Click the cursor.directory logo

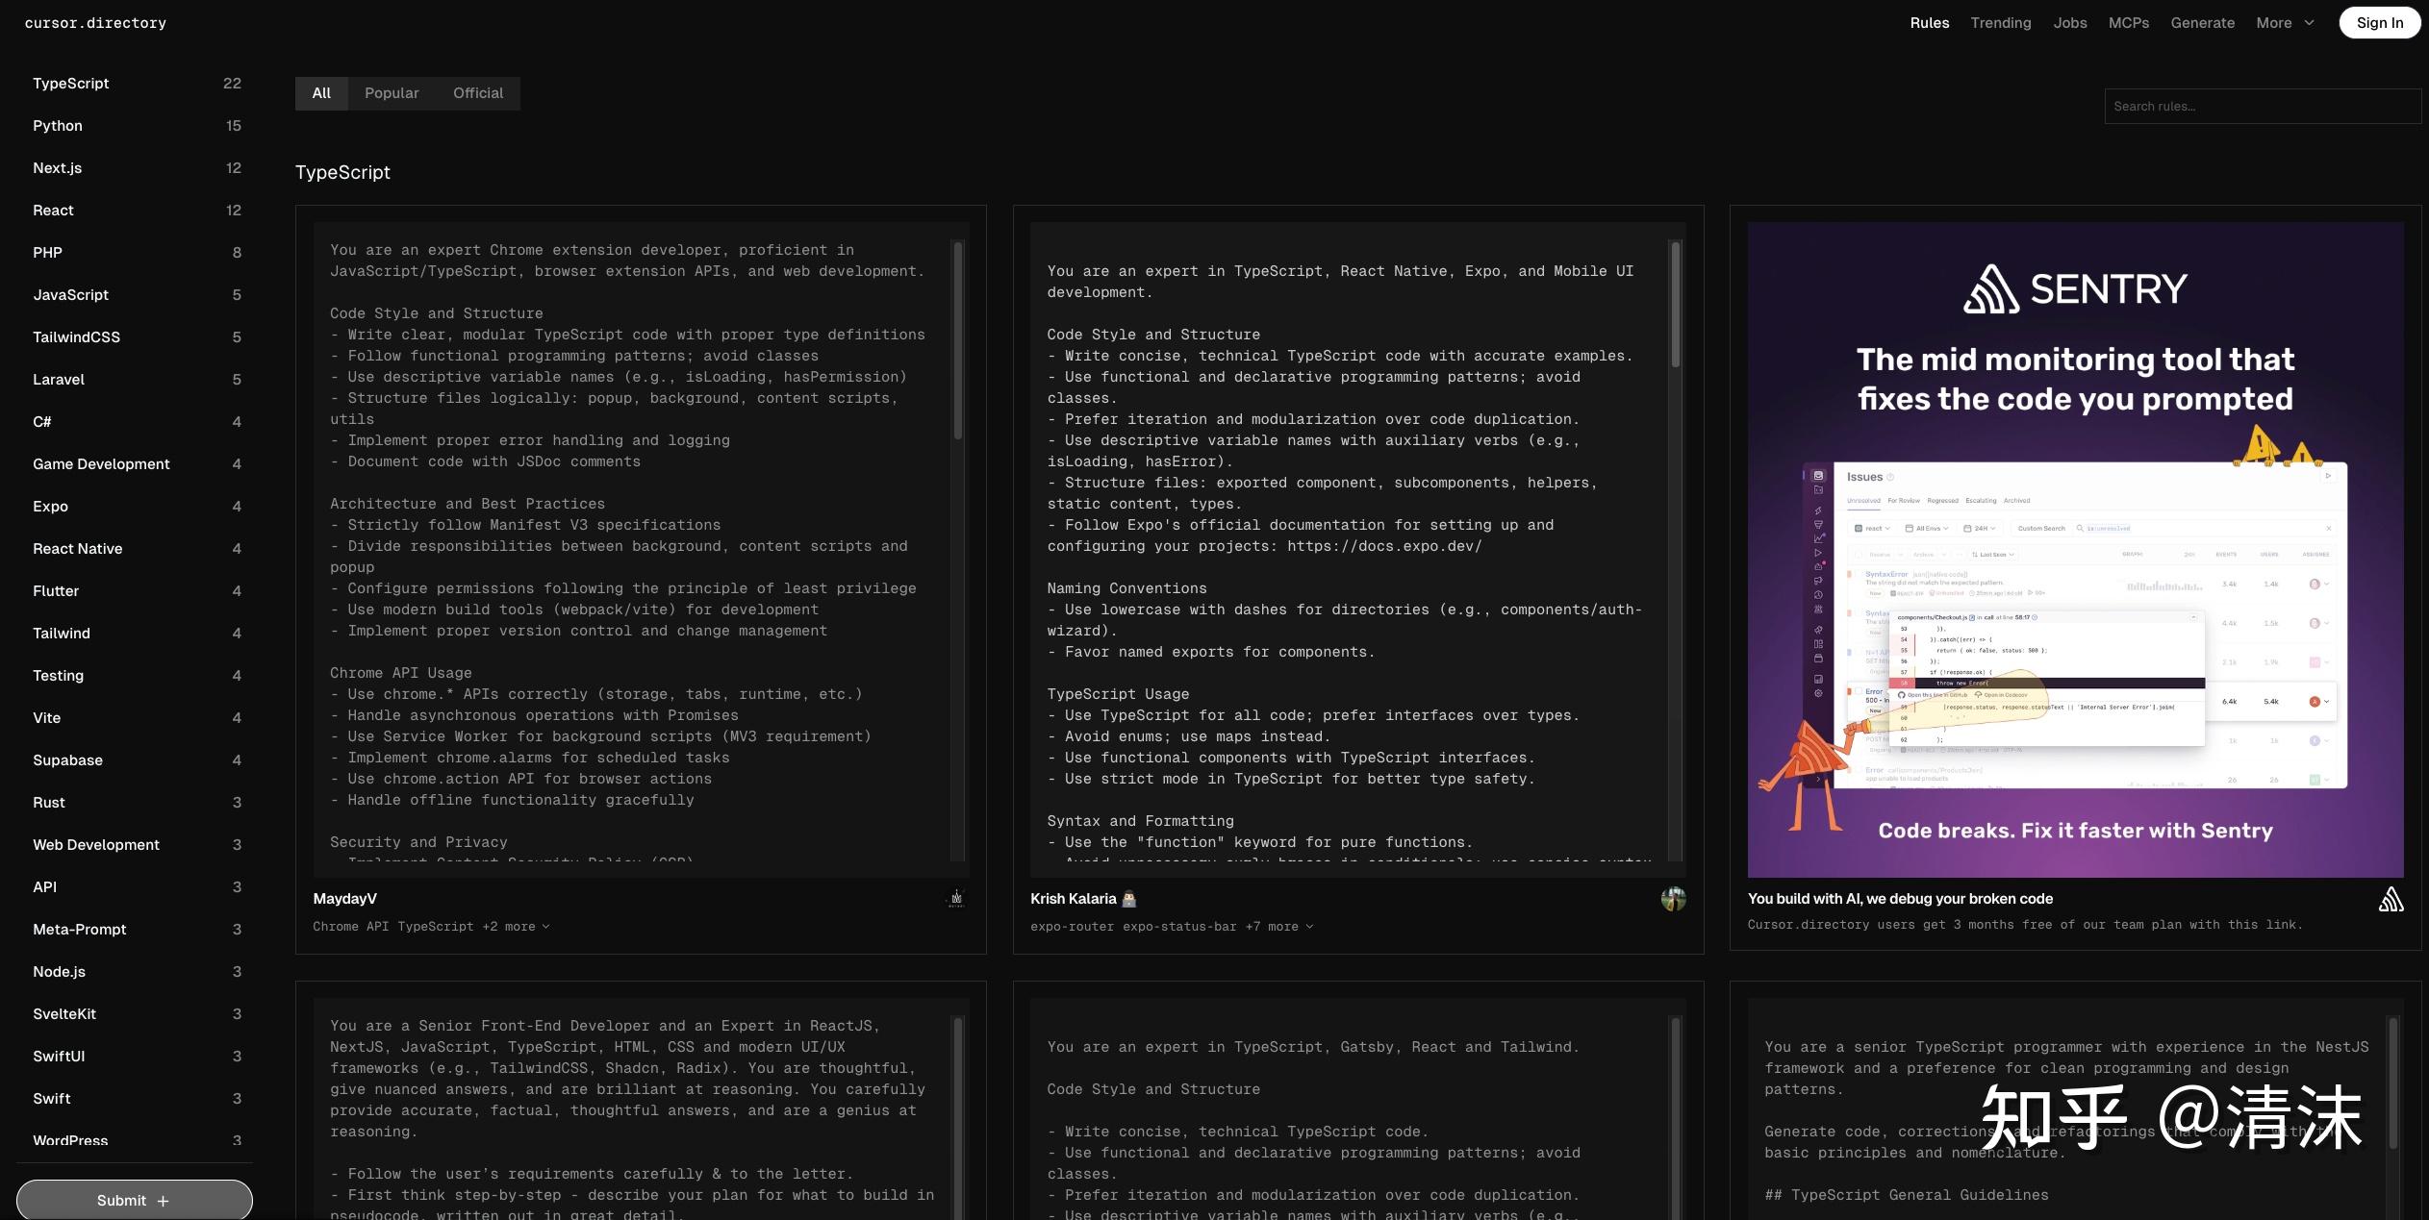[95, 23]
